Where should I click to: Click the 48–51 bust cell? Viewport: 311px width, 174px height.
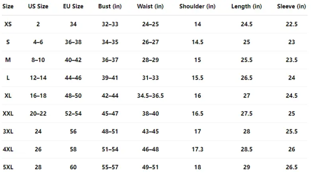(x=110, y=131)
